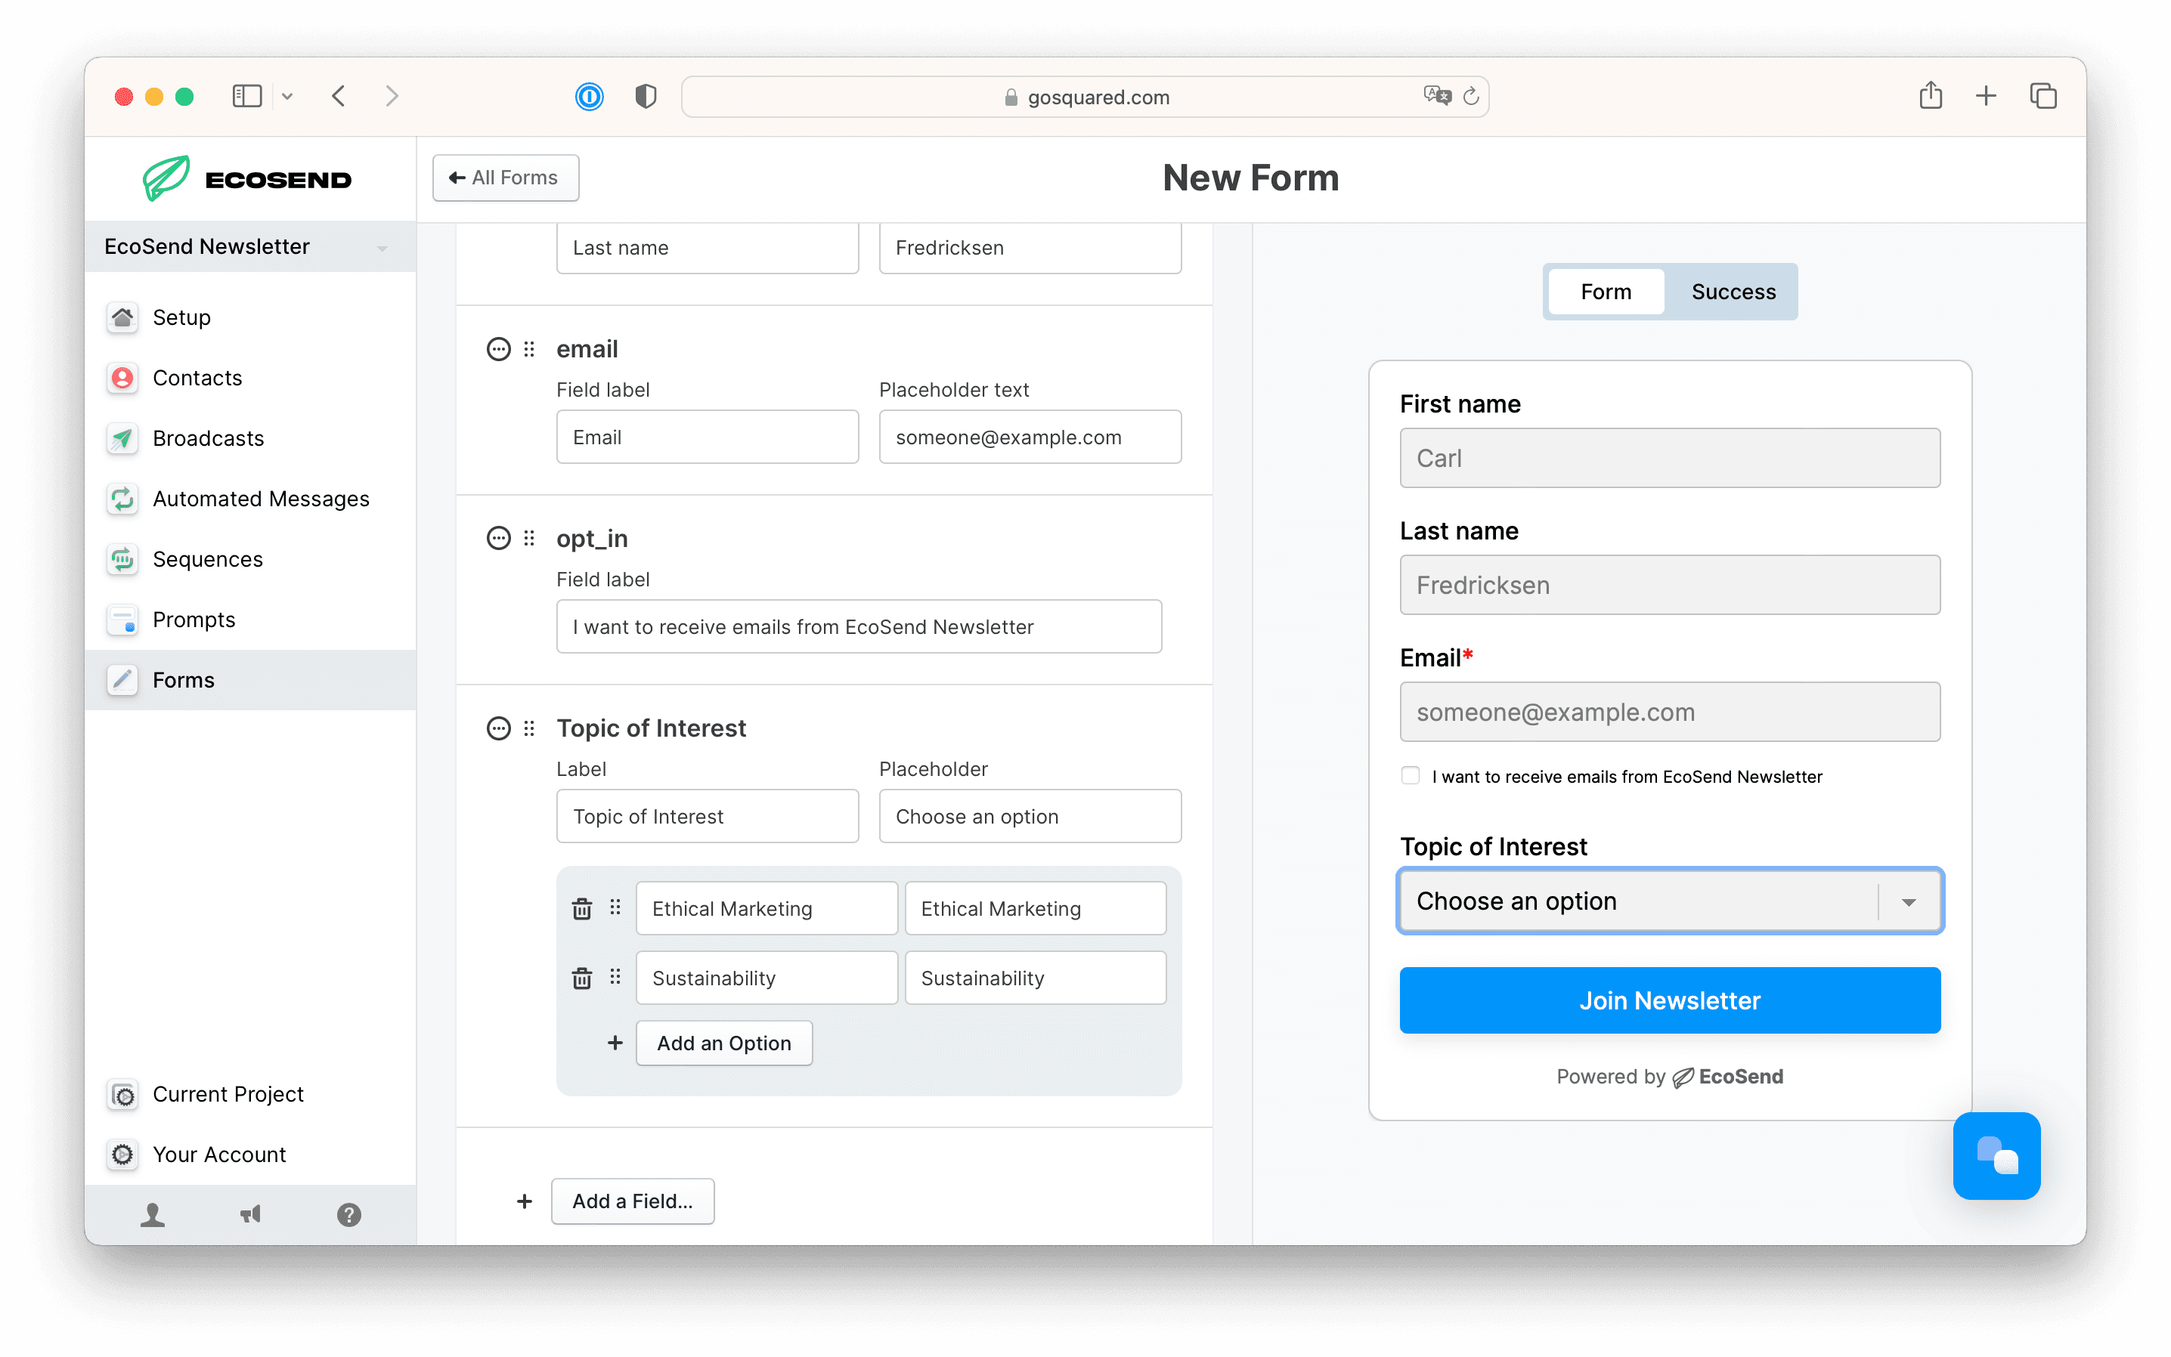Go back to All Forms

pyautogui.click(x=506, y=178)
